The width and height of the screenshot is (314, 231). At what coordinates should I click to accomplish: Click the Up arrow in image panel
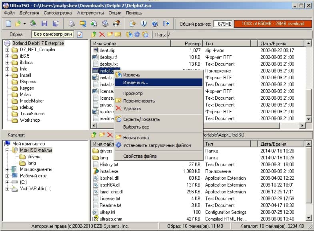tap(94, 34)
